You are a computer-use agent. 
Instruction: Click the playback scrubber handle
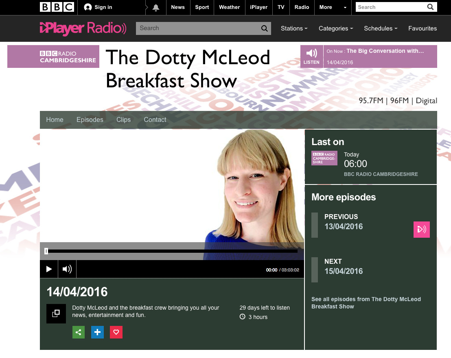pos(46,251)
